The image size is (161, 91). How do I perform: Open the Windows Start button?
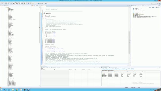(2, 90)
